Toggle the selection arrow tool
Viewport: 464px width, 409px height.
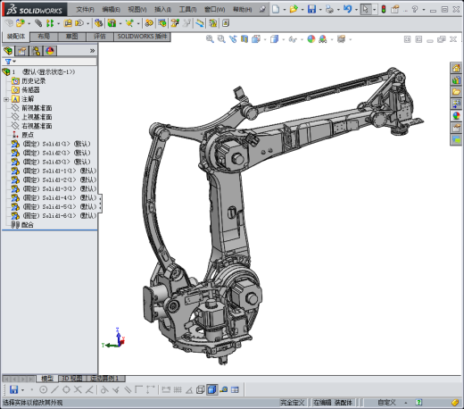[366, 9]
